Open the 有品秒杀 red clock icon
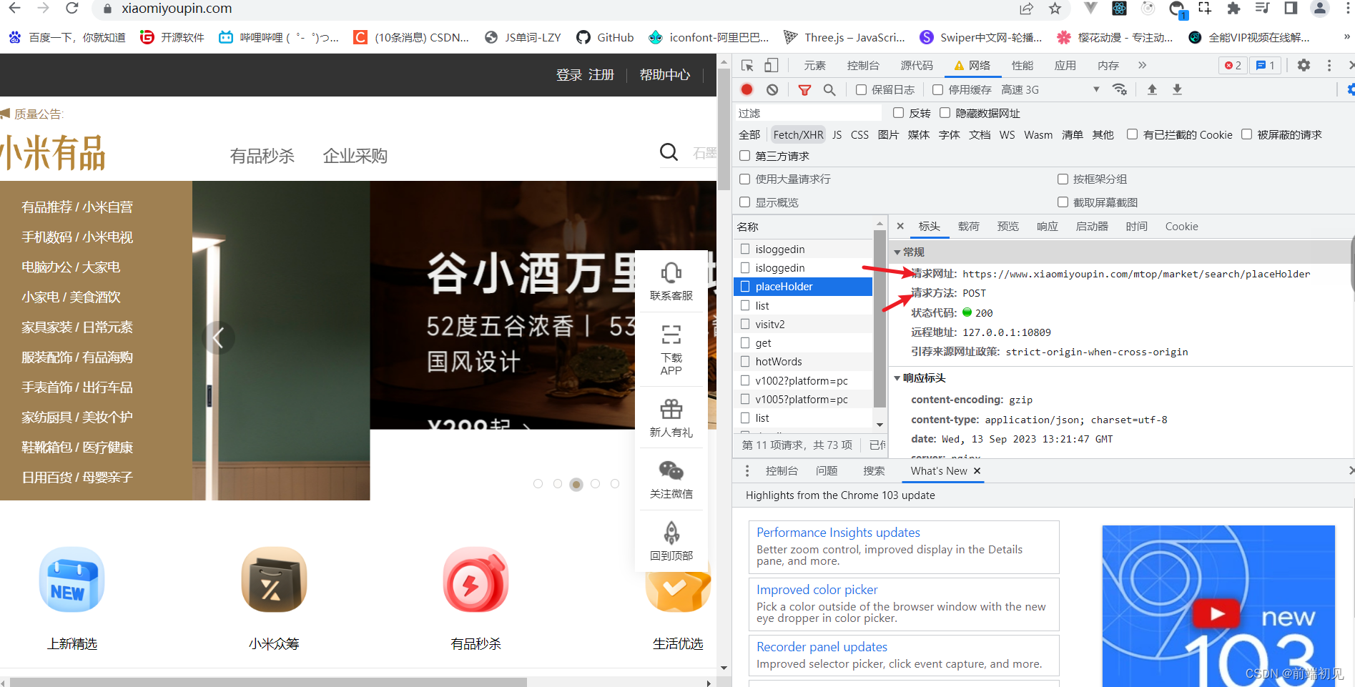Image resolution: width=1355 pixels, height=687 pixels. pyautogui.click(x=476, y=580)
